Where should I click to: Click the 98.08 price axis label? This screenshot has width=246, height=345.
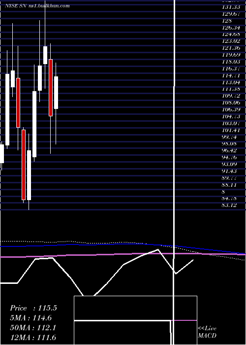pos(230,144)
